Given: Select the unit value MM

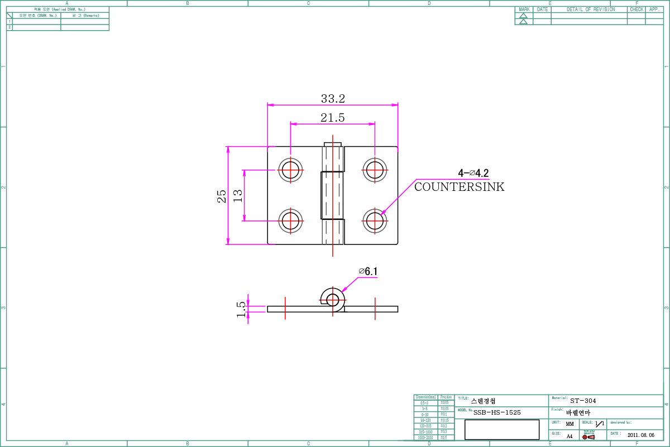Looking at the screenshot, I should pos(569,424).
